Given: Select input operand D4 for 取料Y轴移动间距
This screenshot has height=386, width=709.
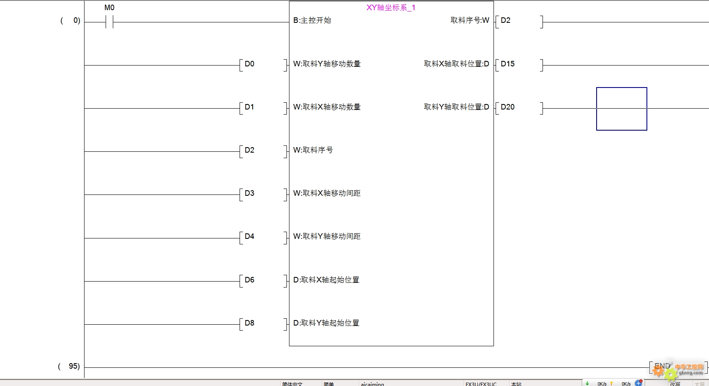Looking at the screenshot, I should (x=263, y=237).
